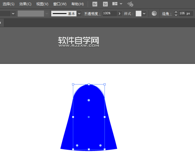Click the left-middle bounding box handle
Image resolution: width=195 pixels, height=168 pixels.
pos(73,117)
